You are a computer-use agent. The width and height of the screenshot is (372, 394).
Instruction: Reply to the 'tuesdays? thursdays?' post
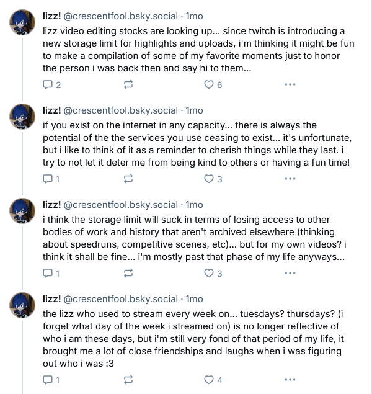tap(51, 380)
